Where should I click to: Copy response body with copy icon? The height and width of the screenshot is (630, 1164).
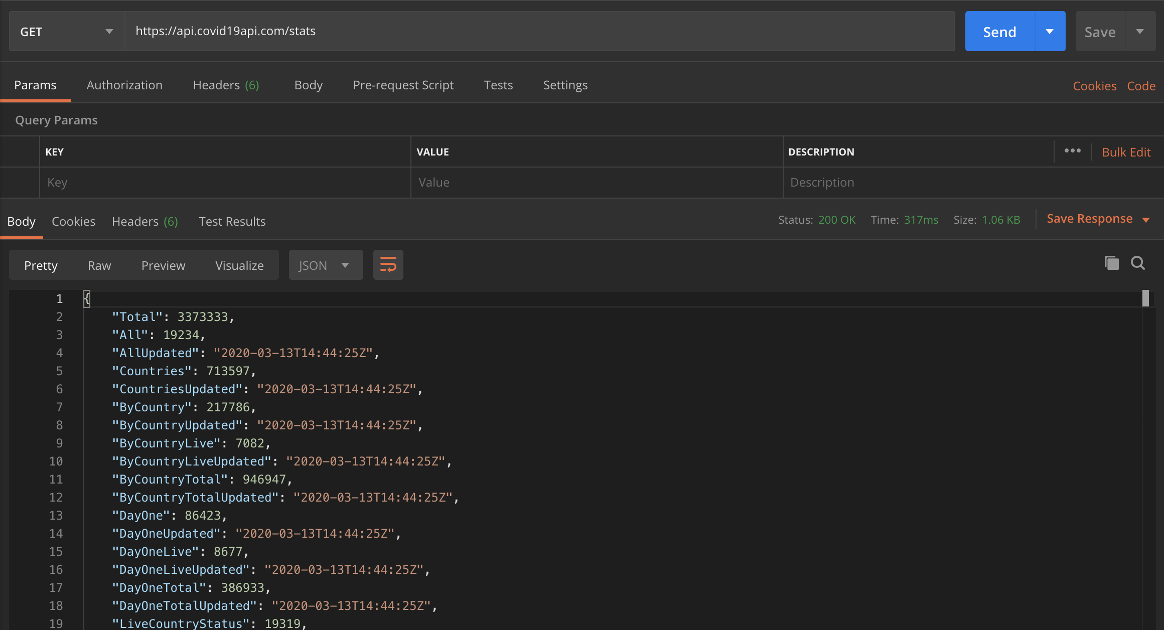coord(1111,263)
